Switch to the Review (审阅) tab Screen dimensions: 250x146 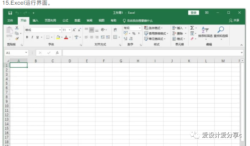(x=89, y=21)
